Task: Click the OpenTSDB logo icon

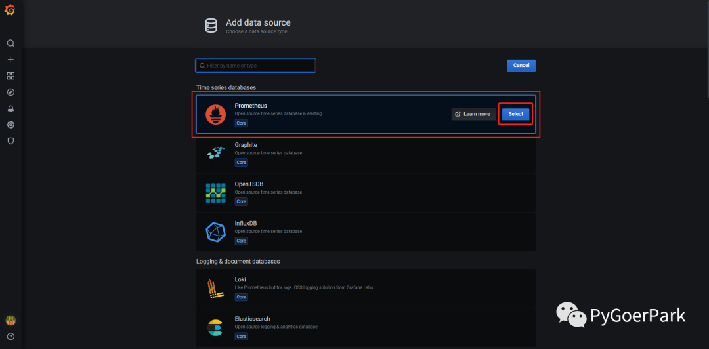Action: pyautogui.click(x=216, y=193)
